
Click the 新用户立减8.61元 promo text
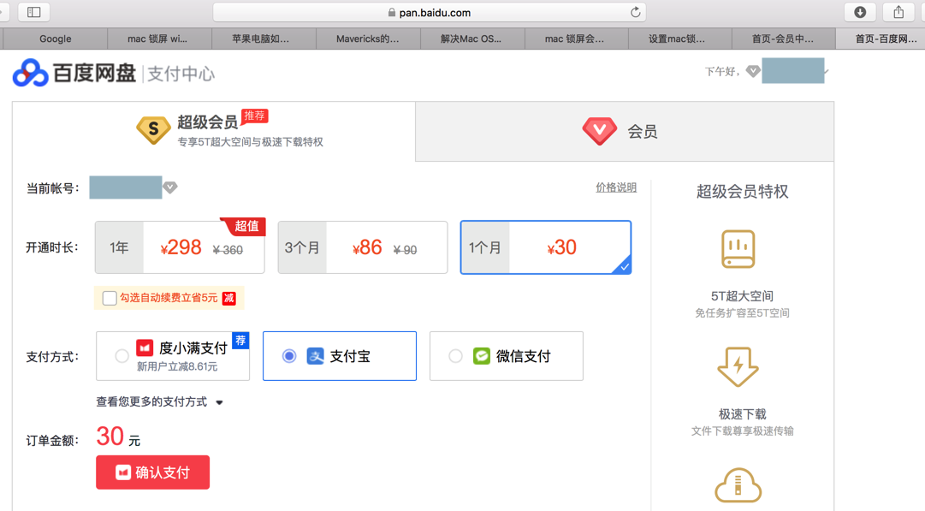177,367
